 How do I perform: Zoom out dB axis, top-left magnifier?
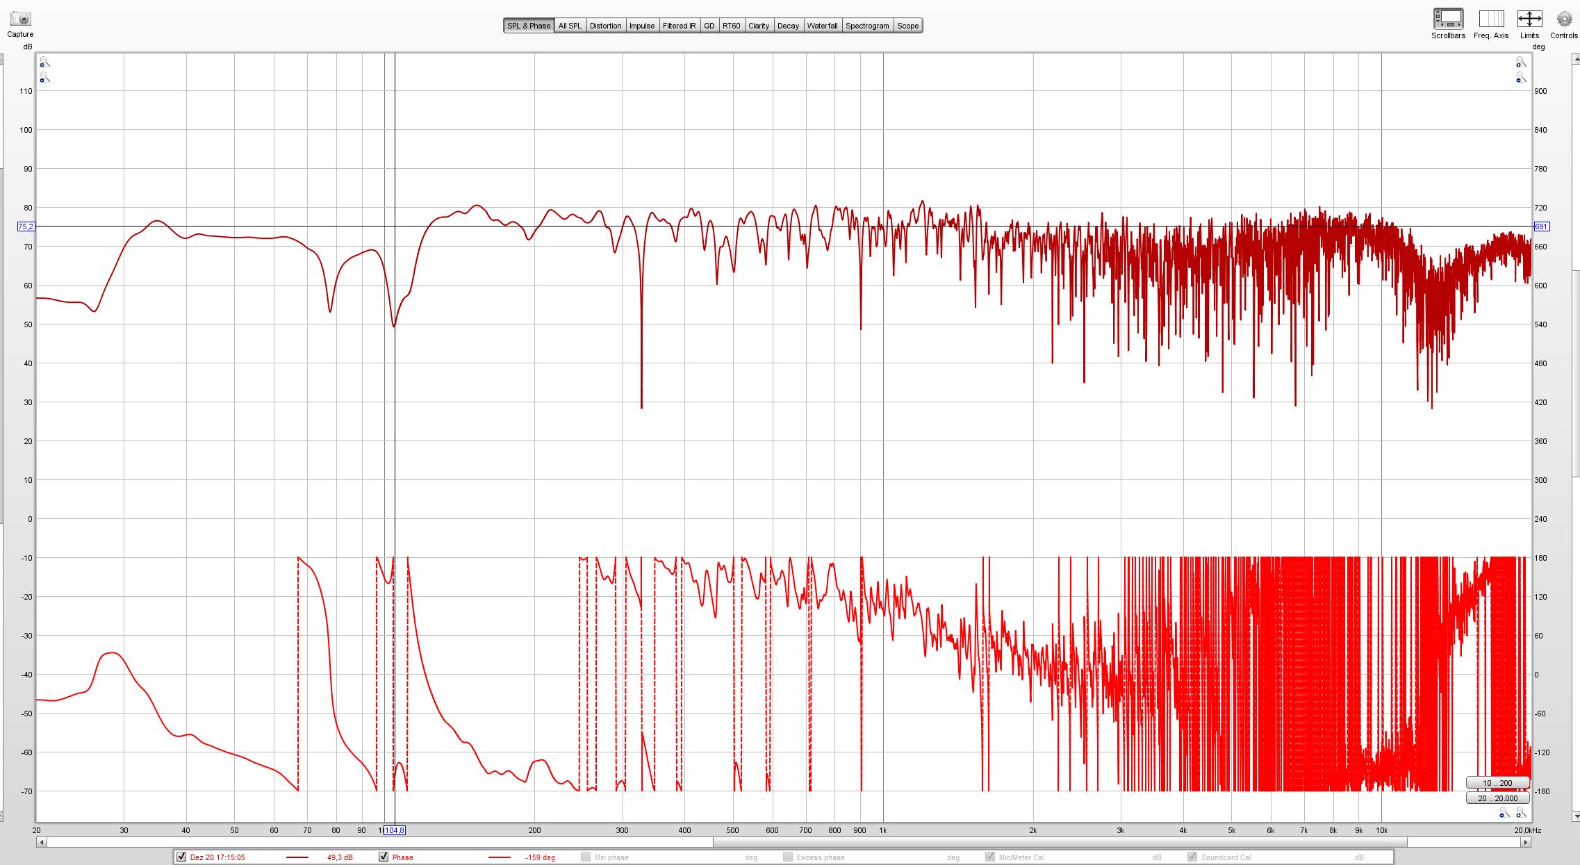click(44, 78)
